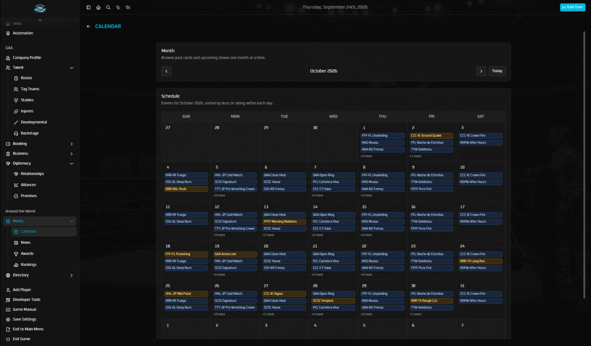Expand the Business section chevron

tap(72, 154)
